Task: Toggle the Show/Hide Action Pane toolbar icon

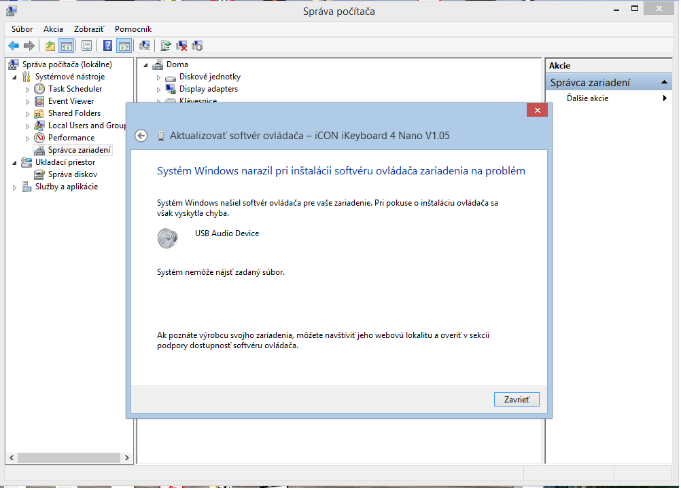Action: (x=124, y=45)
